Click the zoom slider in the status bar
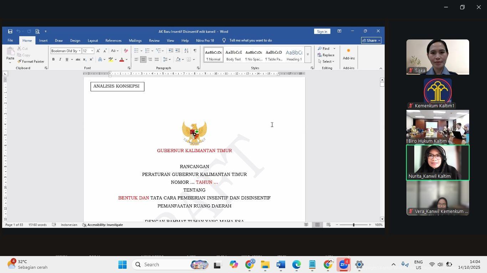This screenshot has width=487, height=273. (x=353, y=225)
